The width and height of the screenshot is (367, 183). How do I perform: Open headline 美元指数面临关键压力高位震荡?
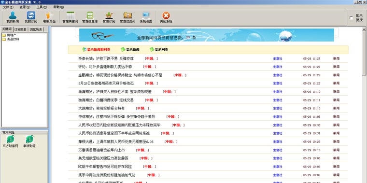(103, 158)
